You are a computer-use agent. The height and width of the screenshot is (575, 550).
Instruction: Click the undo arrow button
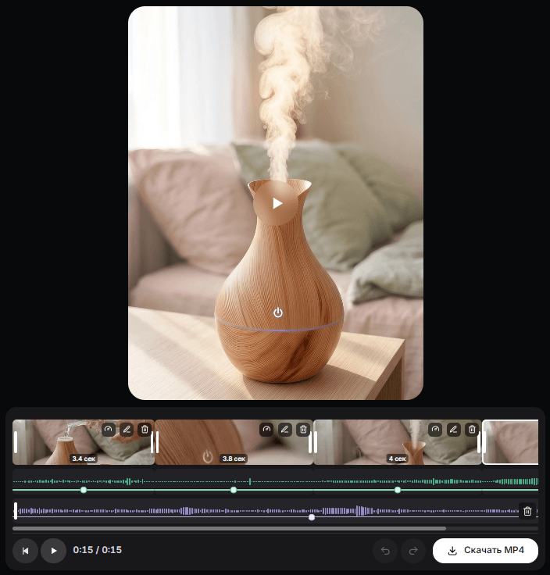pos(385,551)
